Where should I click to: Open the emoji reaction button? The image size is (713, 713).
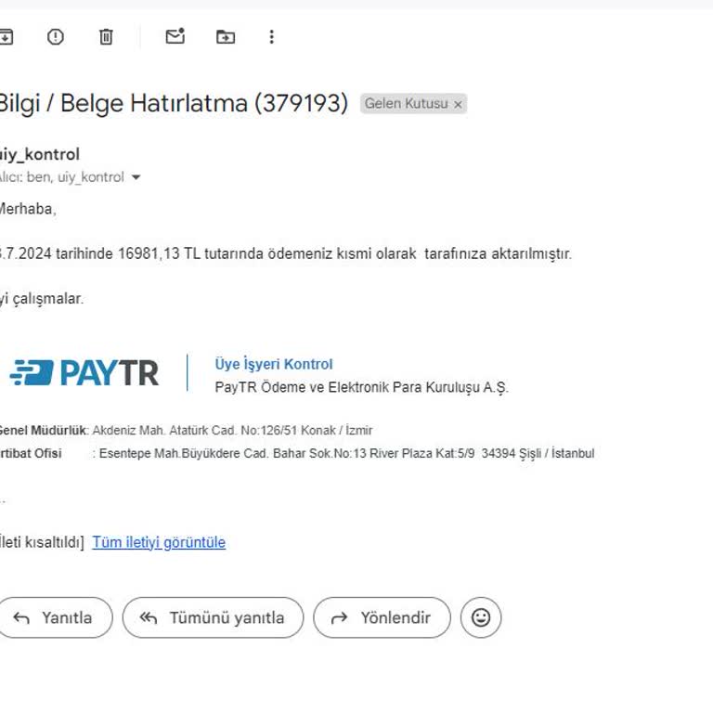point(481,617)
